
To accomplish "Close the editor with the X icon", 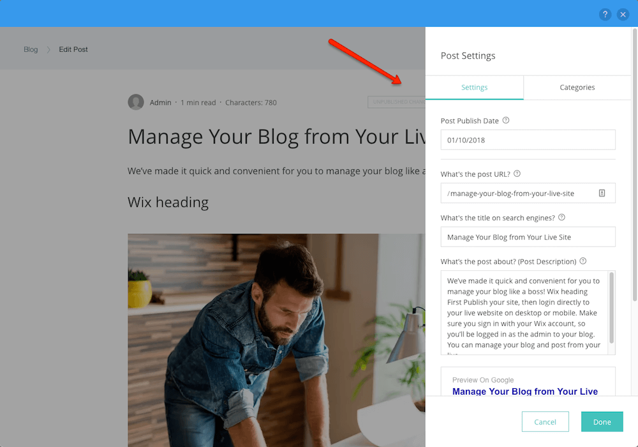I will (623, 15).
